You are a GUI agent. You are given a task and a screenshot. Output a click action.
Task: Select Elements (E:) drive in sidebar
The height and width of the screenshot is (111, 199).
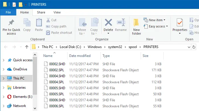click(x=22, y=97)
